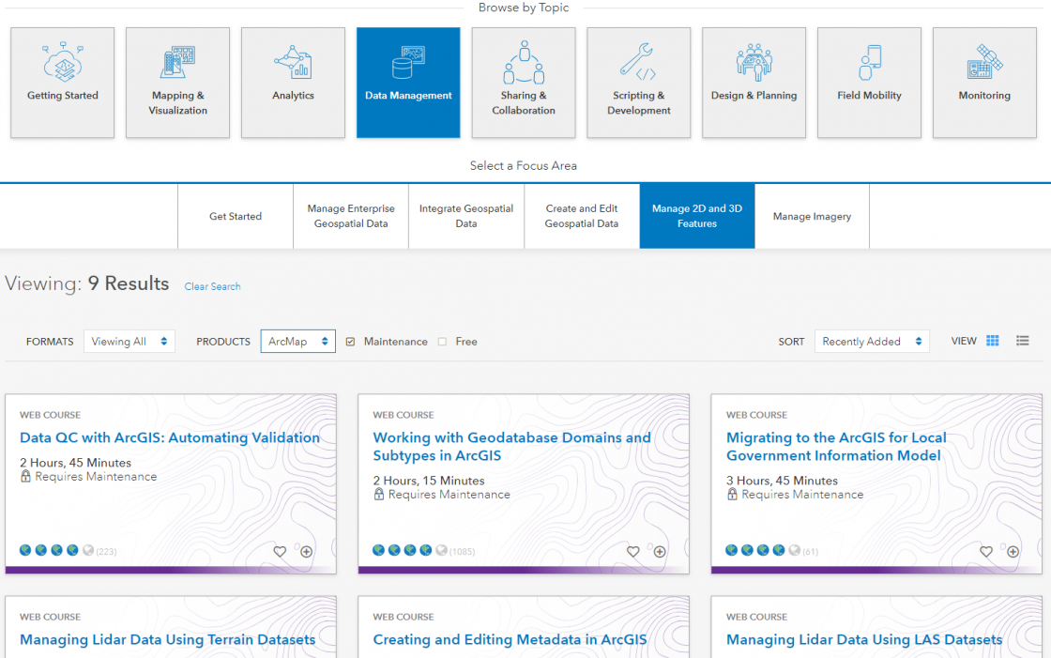Viewport: 1051px width, 658px height.
Task: Choose the Analytics topic icon
Action: pyautogui.click(x=293, y=62)
